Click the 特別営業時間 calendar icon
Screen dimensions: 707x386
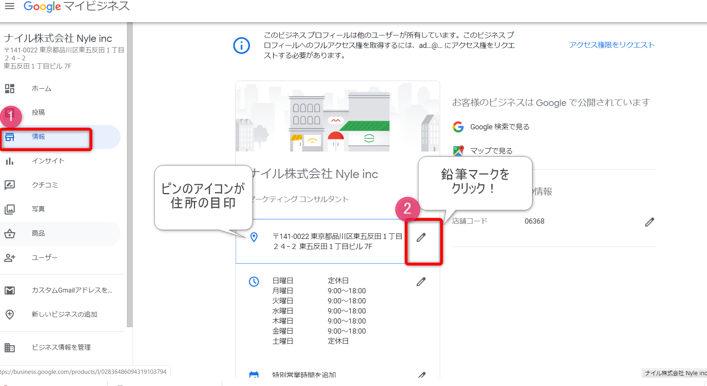[254, 375]
